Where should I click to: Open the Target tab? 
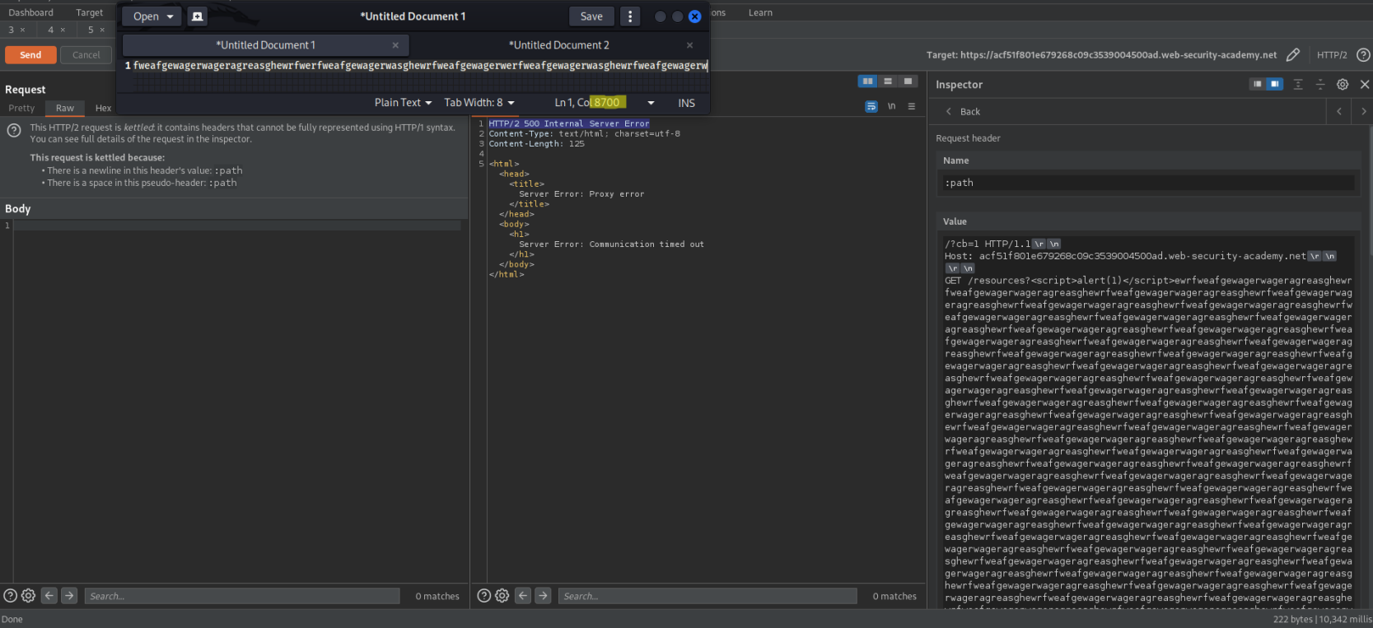point(90,12)
